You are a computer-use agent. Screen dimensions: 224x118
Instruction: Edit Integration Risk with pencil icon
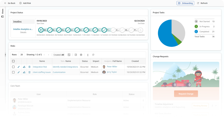19,67
